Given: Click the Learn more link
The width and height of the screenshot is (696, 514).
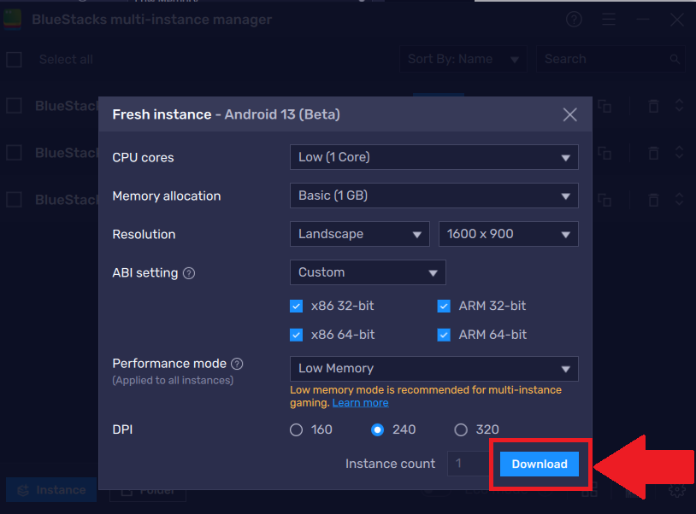Looking at the screenshot, I should (x=360, y=402).
